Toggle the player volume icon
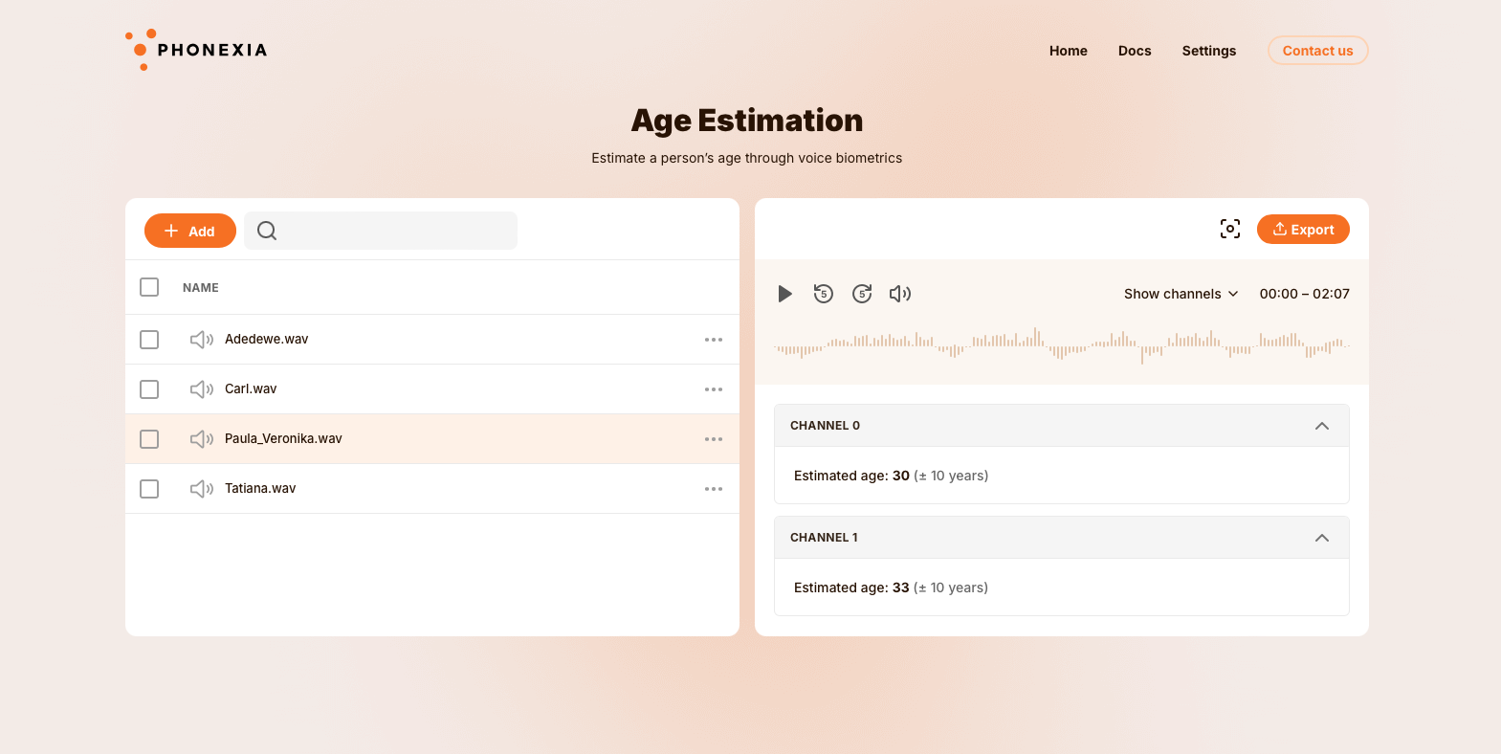 pyautogui.click(x=900, y=294)
